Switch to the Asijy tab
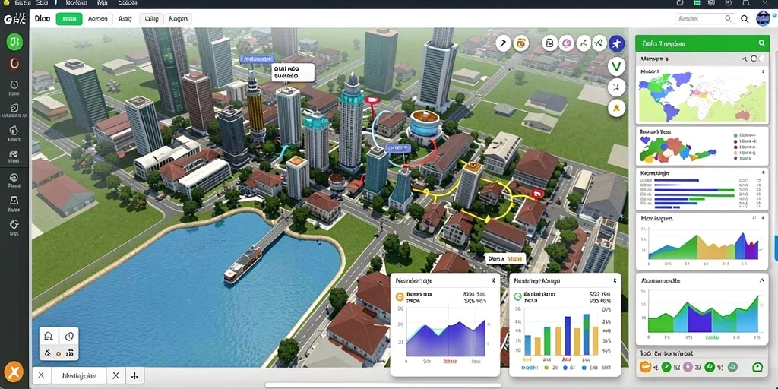The height and width of the screenshot is (389, 778). 125,19
